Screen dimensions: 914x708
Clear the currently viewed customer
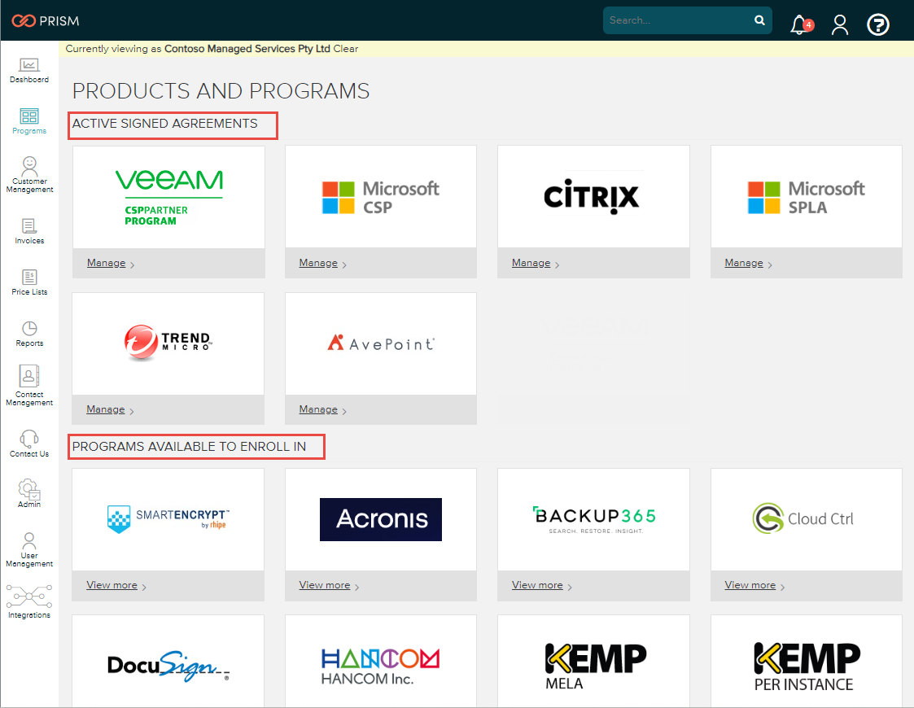346,49
